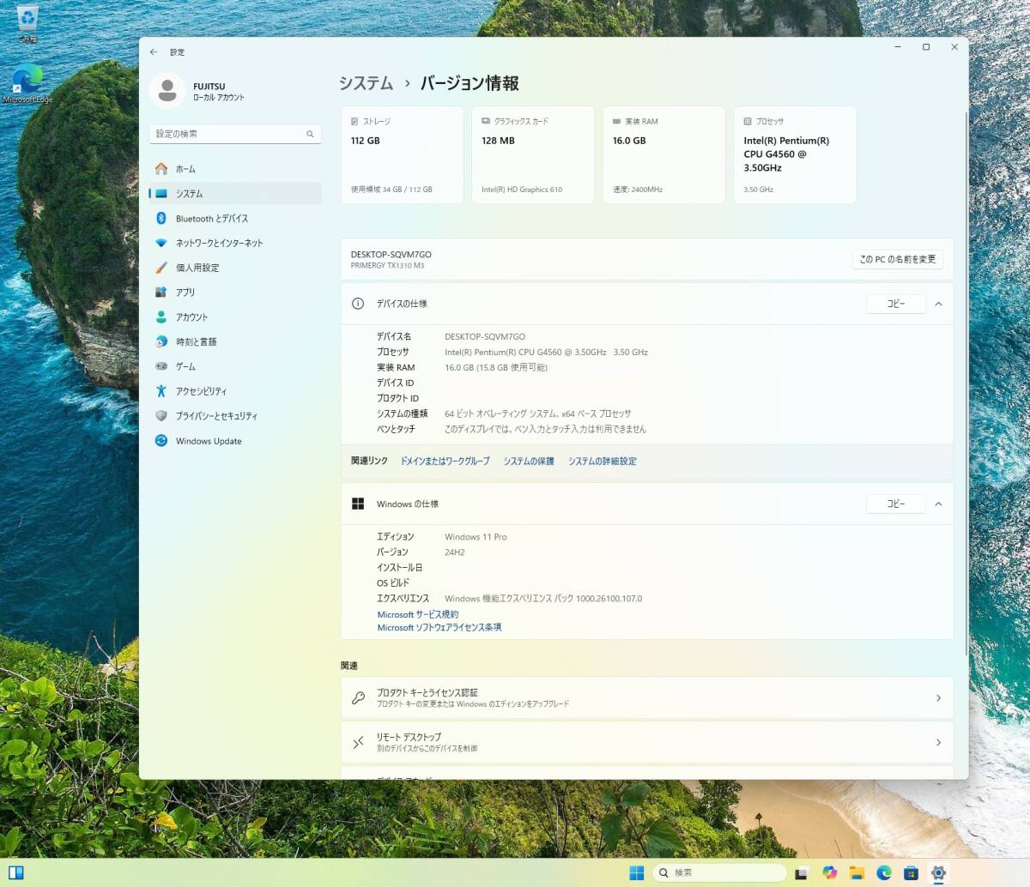
Task: Click the 24H2 version value
Action: point(455,552)
